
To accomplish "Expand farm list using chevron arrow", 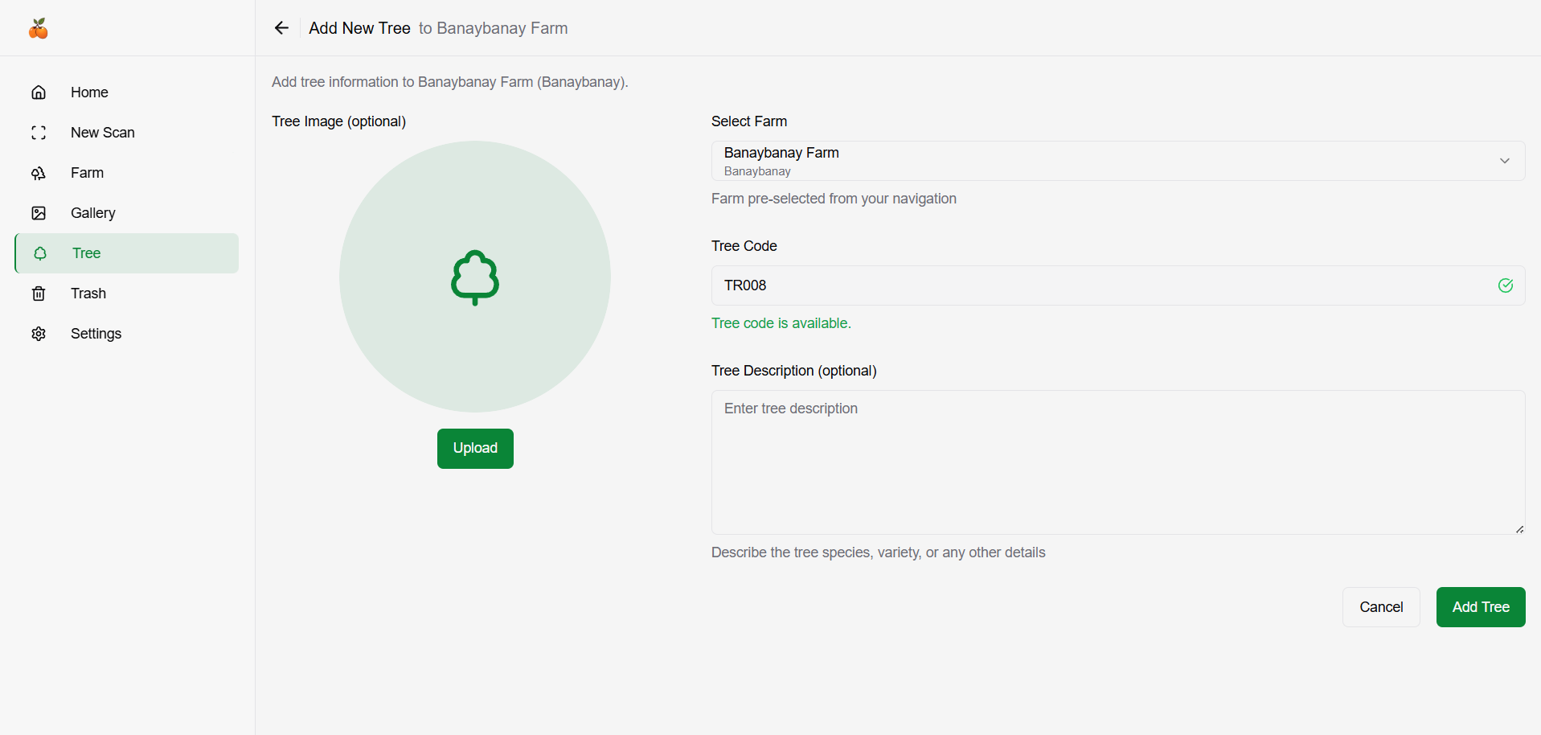I will click(x=1504, y=161).
